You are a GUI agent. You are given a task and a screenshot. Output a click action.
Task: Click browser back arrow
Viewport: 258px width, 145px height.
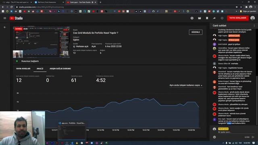tap(3, 7)
